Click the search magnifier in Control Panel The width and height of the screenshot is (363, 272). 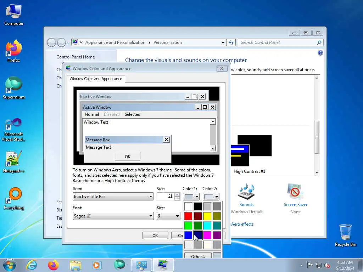pyautogui.click(x=319, y=42)
